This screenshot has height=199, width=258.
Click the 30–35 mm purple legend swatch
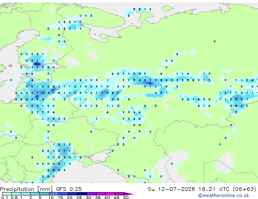coord(92,194)
